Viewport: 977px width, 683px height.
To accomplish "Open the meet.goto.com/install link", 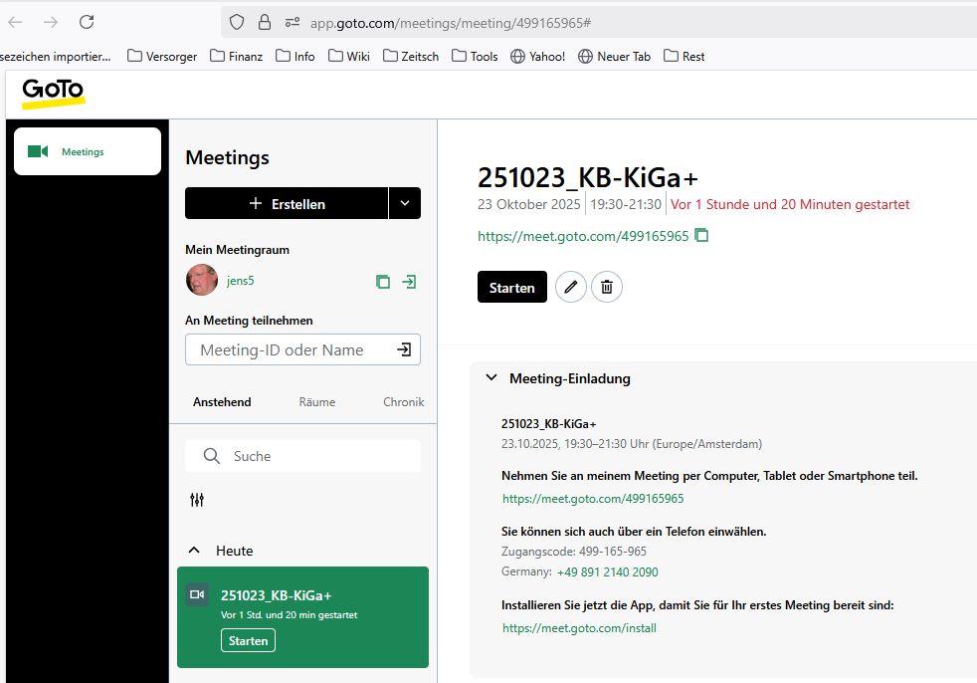I will [x=579, y=628].
